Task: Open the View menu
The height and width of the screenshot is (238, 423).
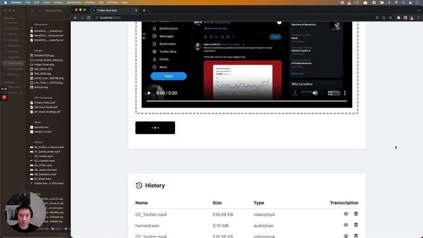Action: pyautogui.click(x=46, y=3)
